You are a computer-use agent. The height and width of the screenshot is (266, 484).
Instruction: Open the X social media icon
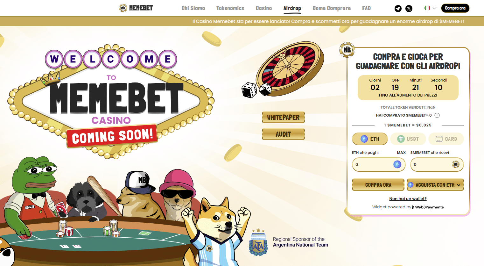[409, 9]
